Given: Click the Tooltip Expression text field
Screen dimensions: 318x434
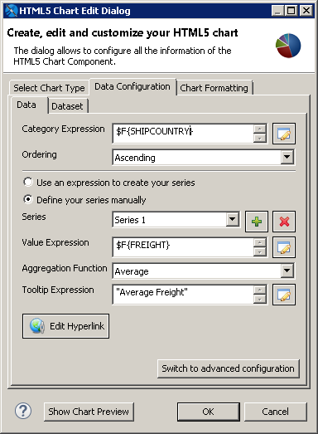Looking at the screenshot, I should click(x=183, y=295).
